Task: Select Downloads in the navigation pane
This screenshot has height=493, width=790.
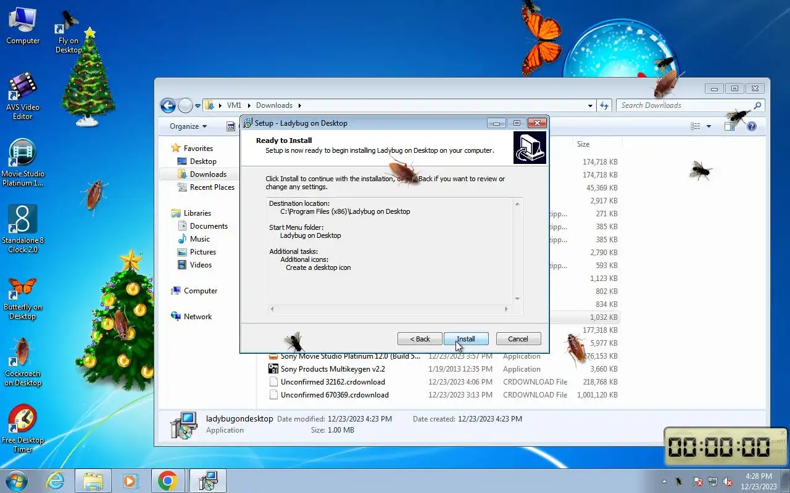Action: coord(208,174)
